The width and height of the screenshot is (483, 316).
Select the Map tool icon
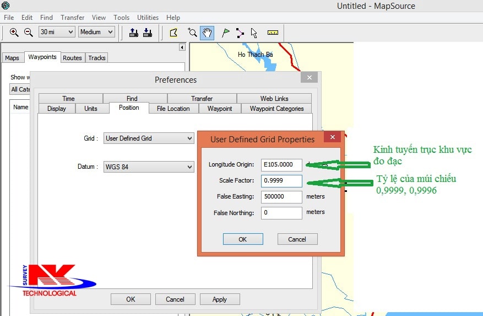173,33
